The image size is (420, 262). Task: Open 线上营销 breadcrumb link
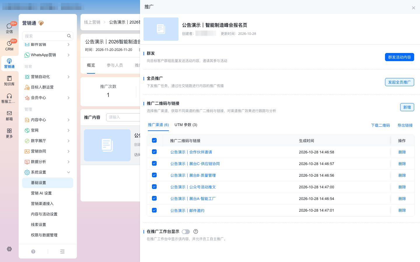92,22
